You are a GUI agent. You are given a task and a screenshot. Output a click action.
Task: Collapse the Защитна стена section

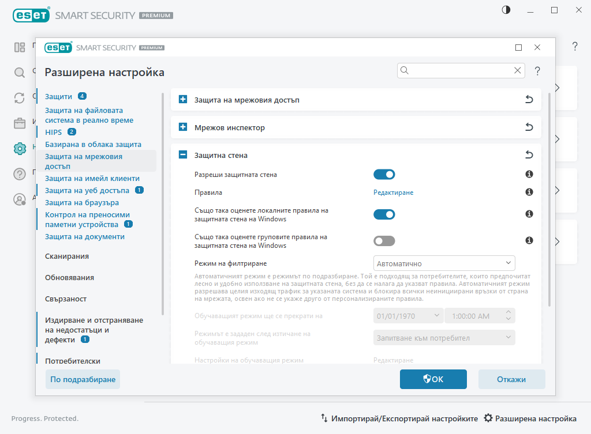(x=183, y=155)
